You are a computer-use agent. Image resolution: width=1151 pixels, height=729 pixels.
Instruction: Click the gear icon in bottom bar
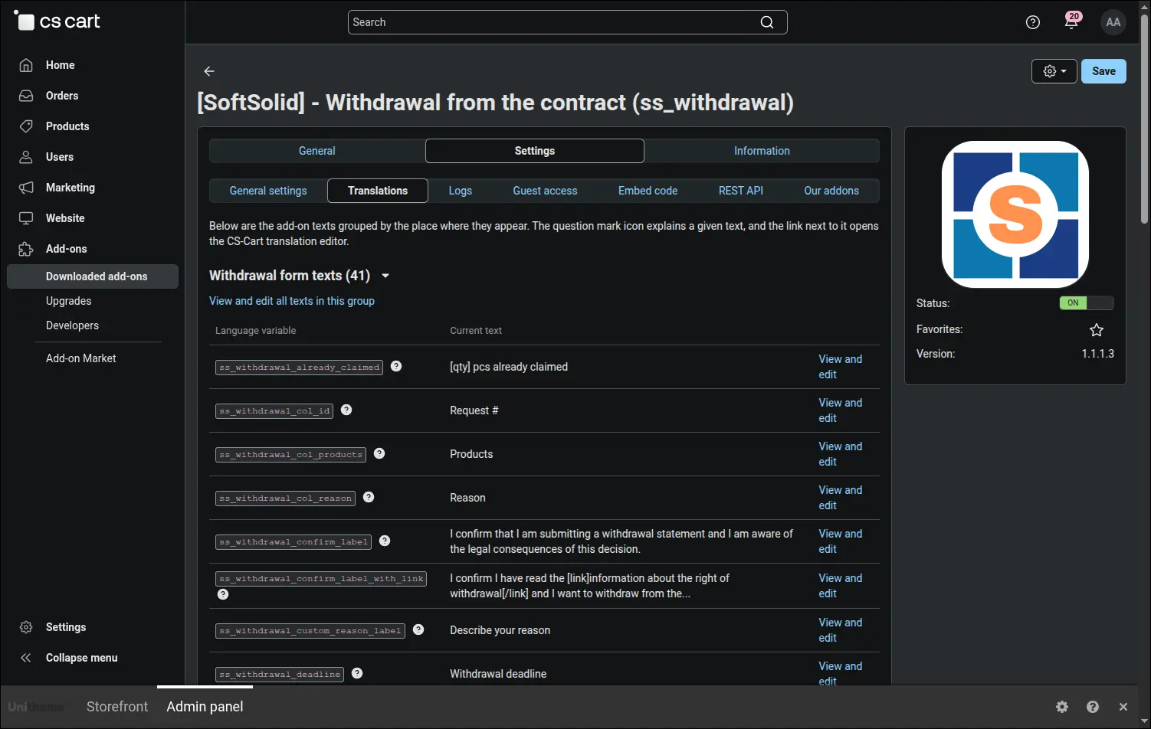(x=1062, y=707)
